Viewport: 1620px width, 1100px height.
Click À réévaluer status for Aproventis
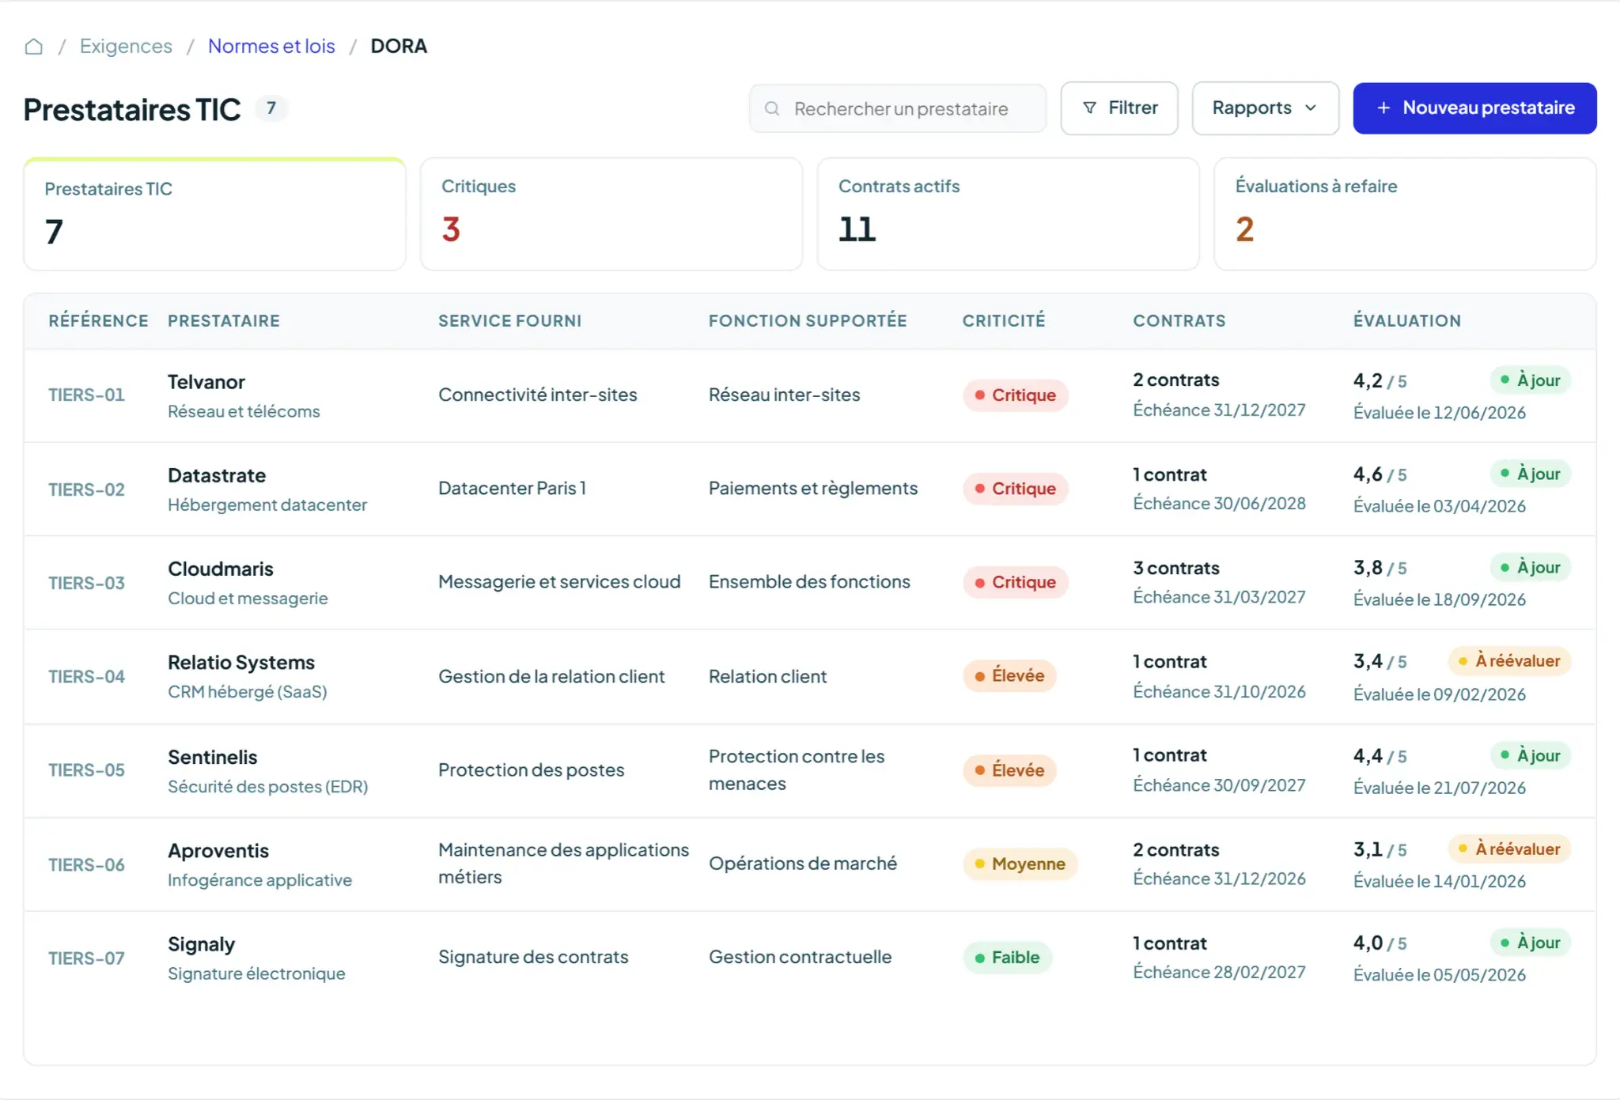(1509, 849)
